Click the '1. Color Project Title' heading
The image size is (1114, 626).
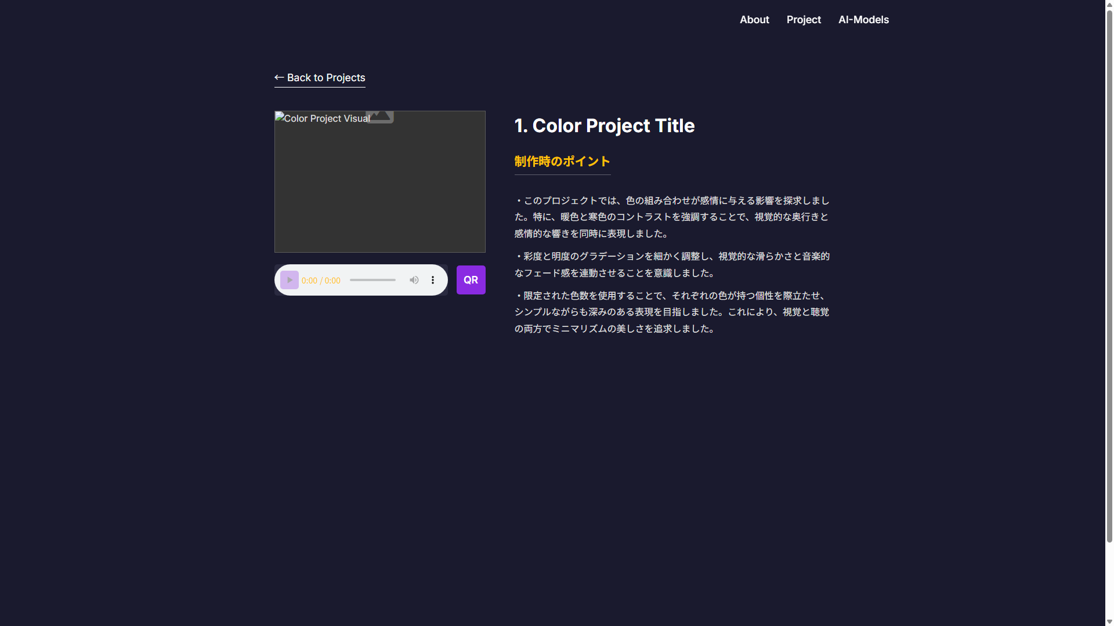tap(604, 126)
